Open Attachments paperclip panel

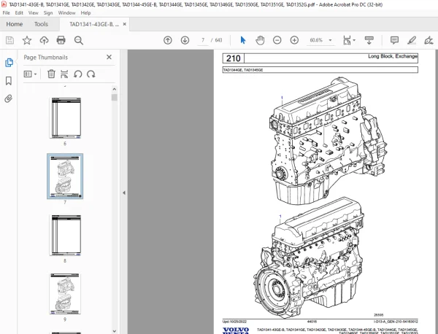pyautogui.click(x=9, y=98)
